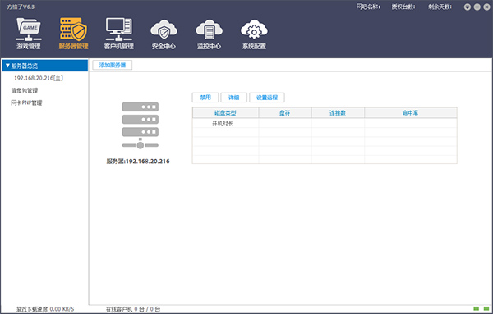Click the 禁用 disable button
This screenshot has height=314, width=493.
coord(205,98)
